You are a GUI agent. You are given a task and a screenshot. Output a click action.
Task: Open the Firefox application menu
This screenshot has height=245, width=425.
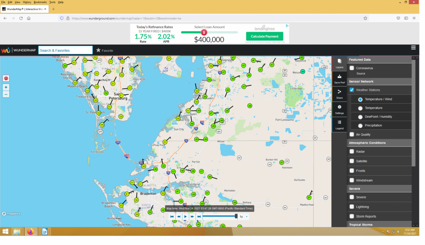point(414,18)
